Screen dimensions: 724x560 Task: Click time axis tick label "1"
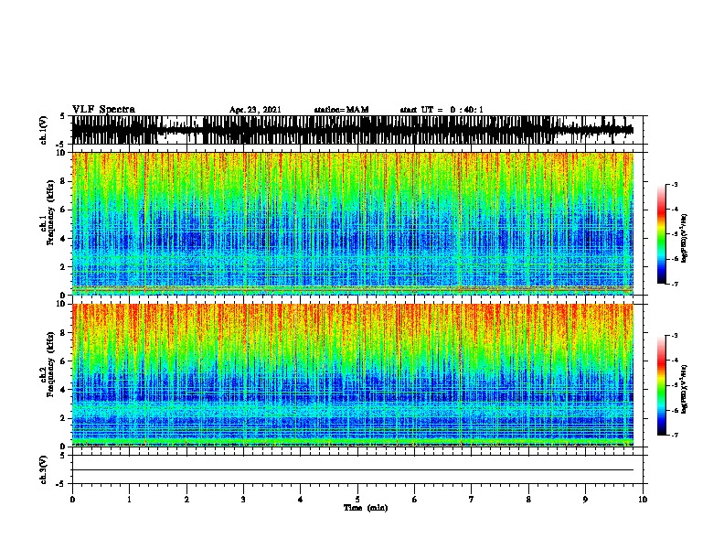pos(129,500)
